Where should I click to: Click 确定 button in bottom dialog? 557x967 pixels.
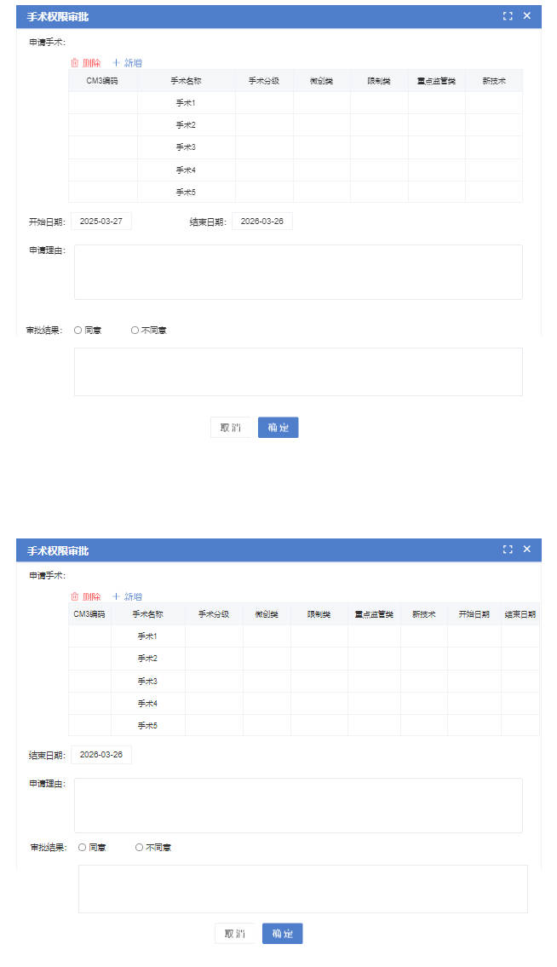coord(283,933)
